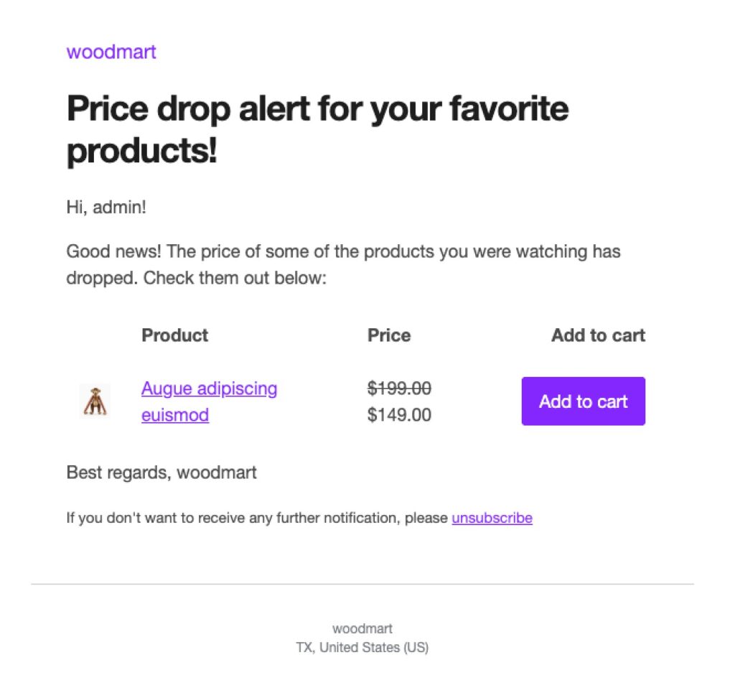The width and height of the screenshot is (735, 693).
Task: Click the word 'products!' in the headline
Action: click(x=141, y=151)
